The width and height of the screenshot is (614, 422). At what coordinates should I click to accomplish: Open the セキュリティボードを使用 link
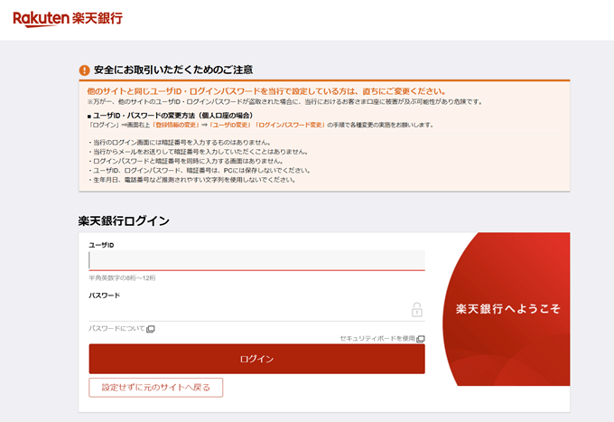[377, 338]
